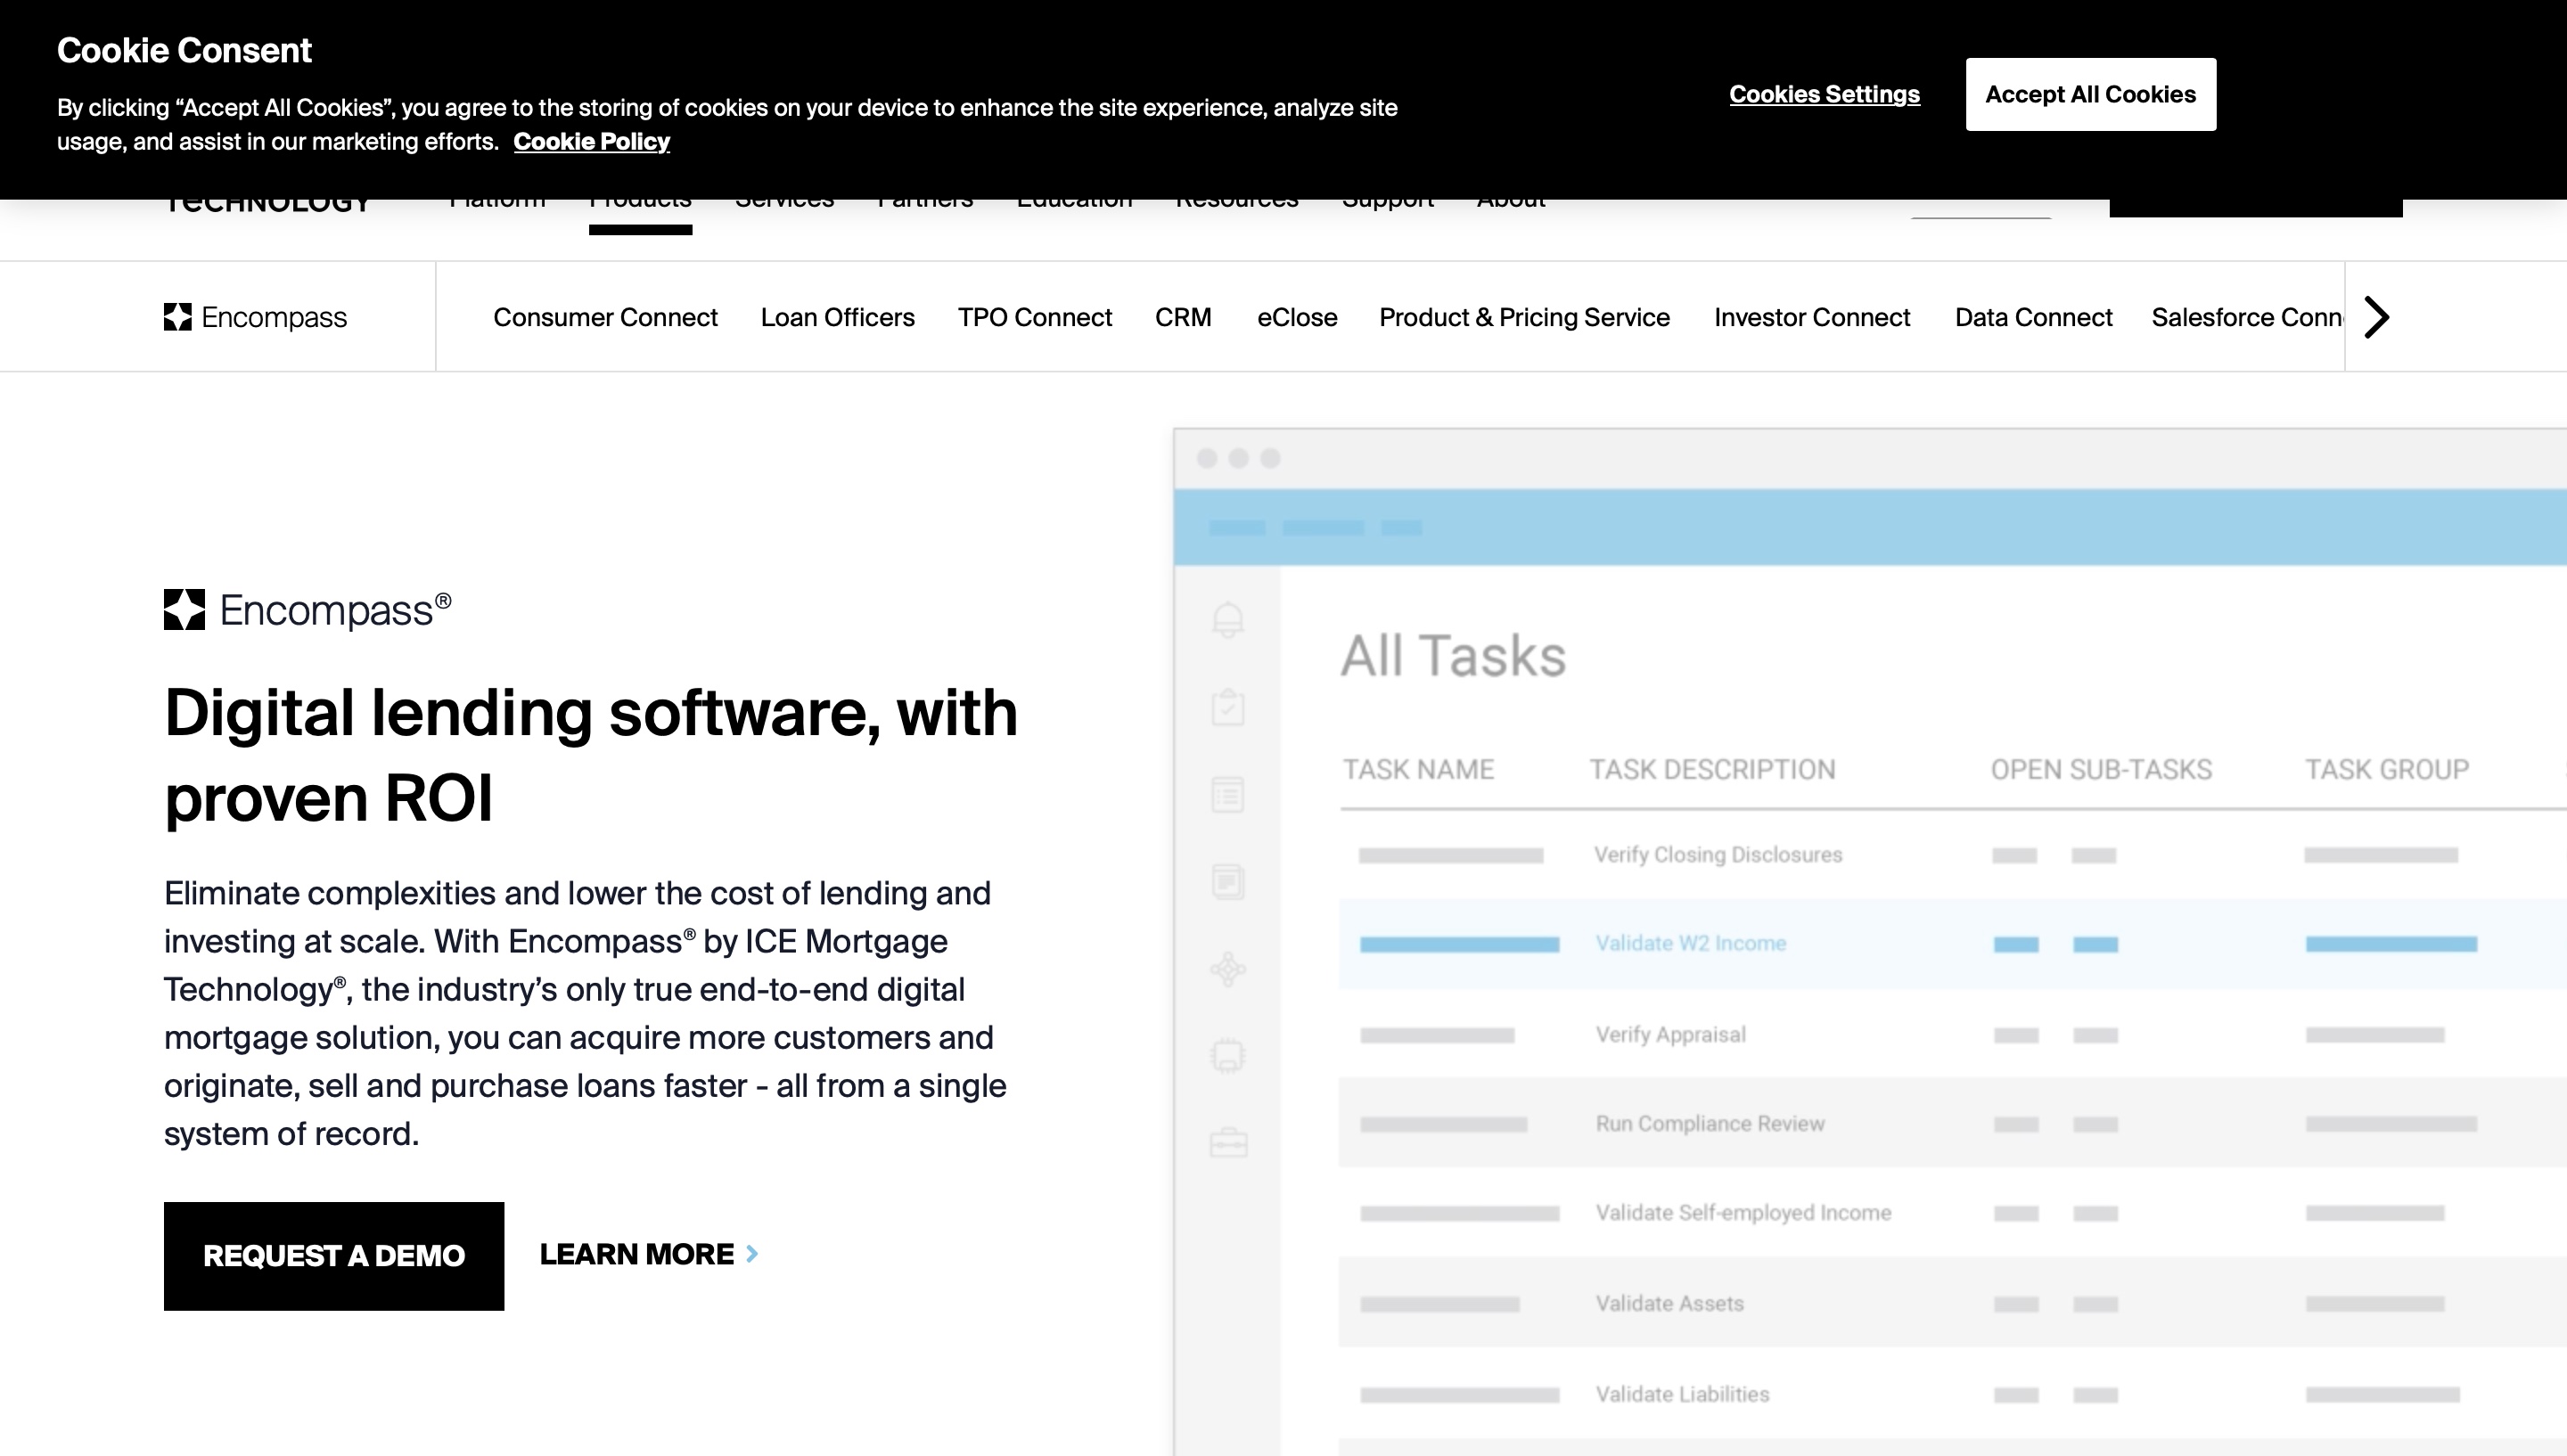Click the blue chevron after LEARN MORE

click(752, 1254)
